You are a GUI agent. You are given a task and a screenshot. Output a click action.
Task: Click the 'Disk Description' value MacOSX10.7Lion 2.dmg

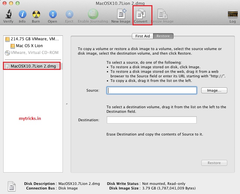79,184
